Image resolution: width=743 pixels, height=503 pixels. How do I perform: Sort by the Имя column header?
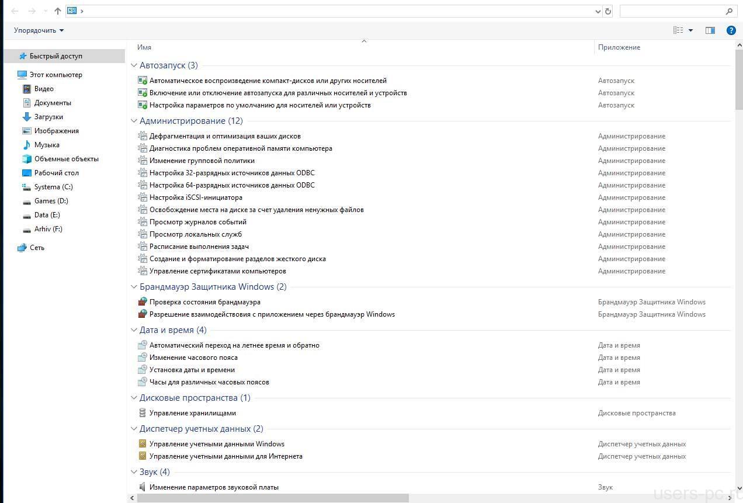[144, 47]
